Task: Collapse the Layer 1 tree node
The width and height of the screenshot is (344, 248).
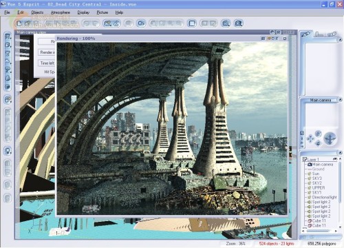Action: pos(305,159)
